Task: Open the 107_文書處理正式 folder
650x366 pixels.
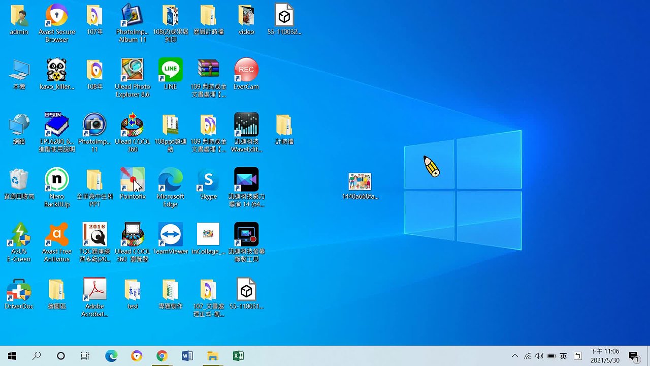Action: tap(208, 290)
